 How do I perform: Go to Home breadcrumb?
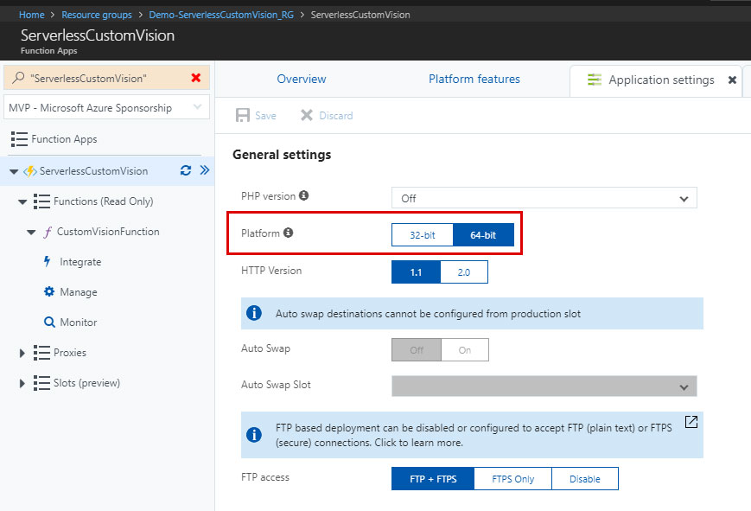(32, 15)
